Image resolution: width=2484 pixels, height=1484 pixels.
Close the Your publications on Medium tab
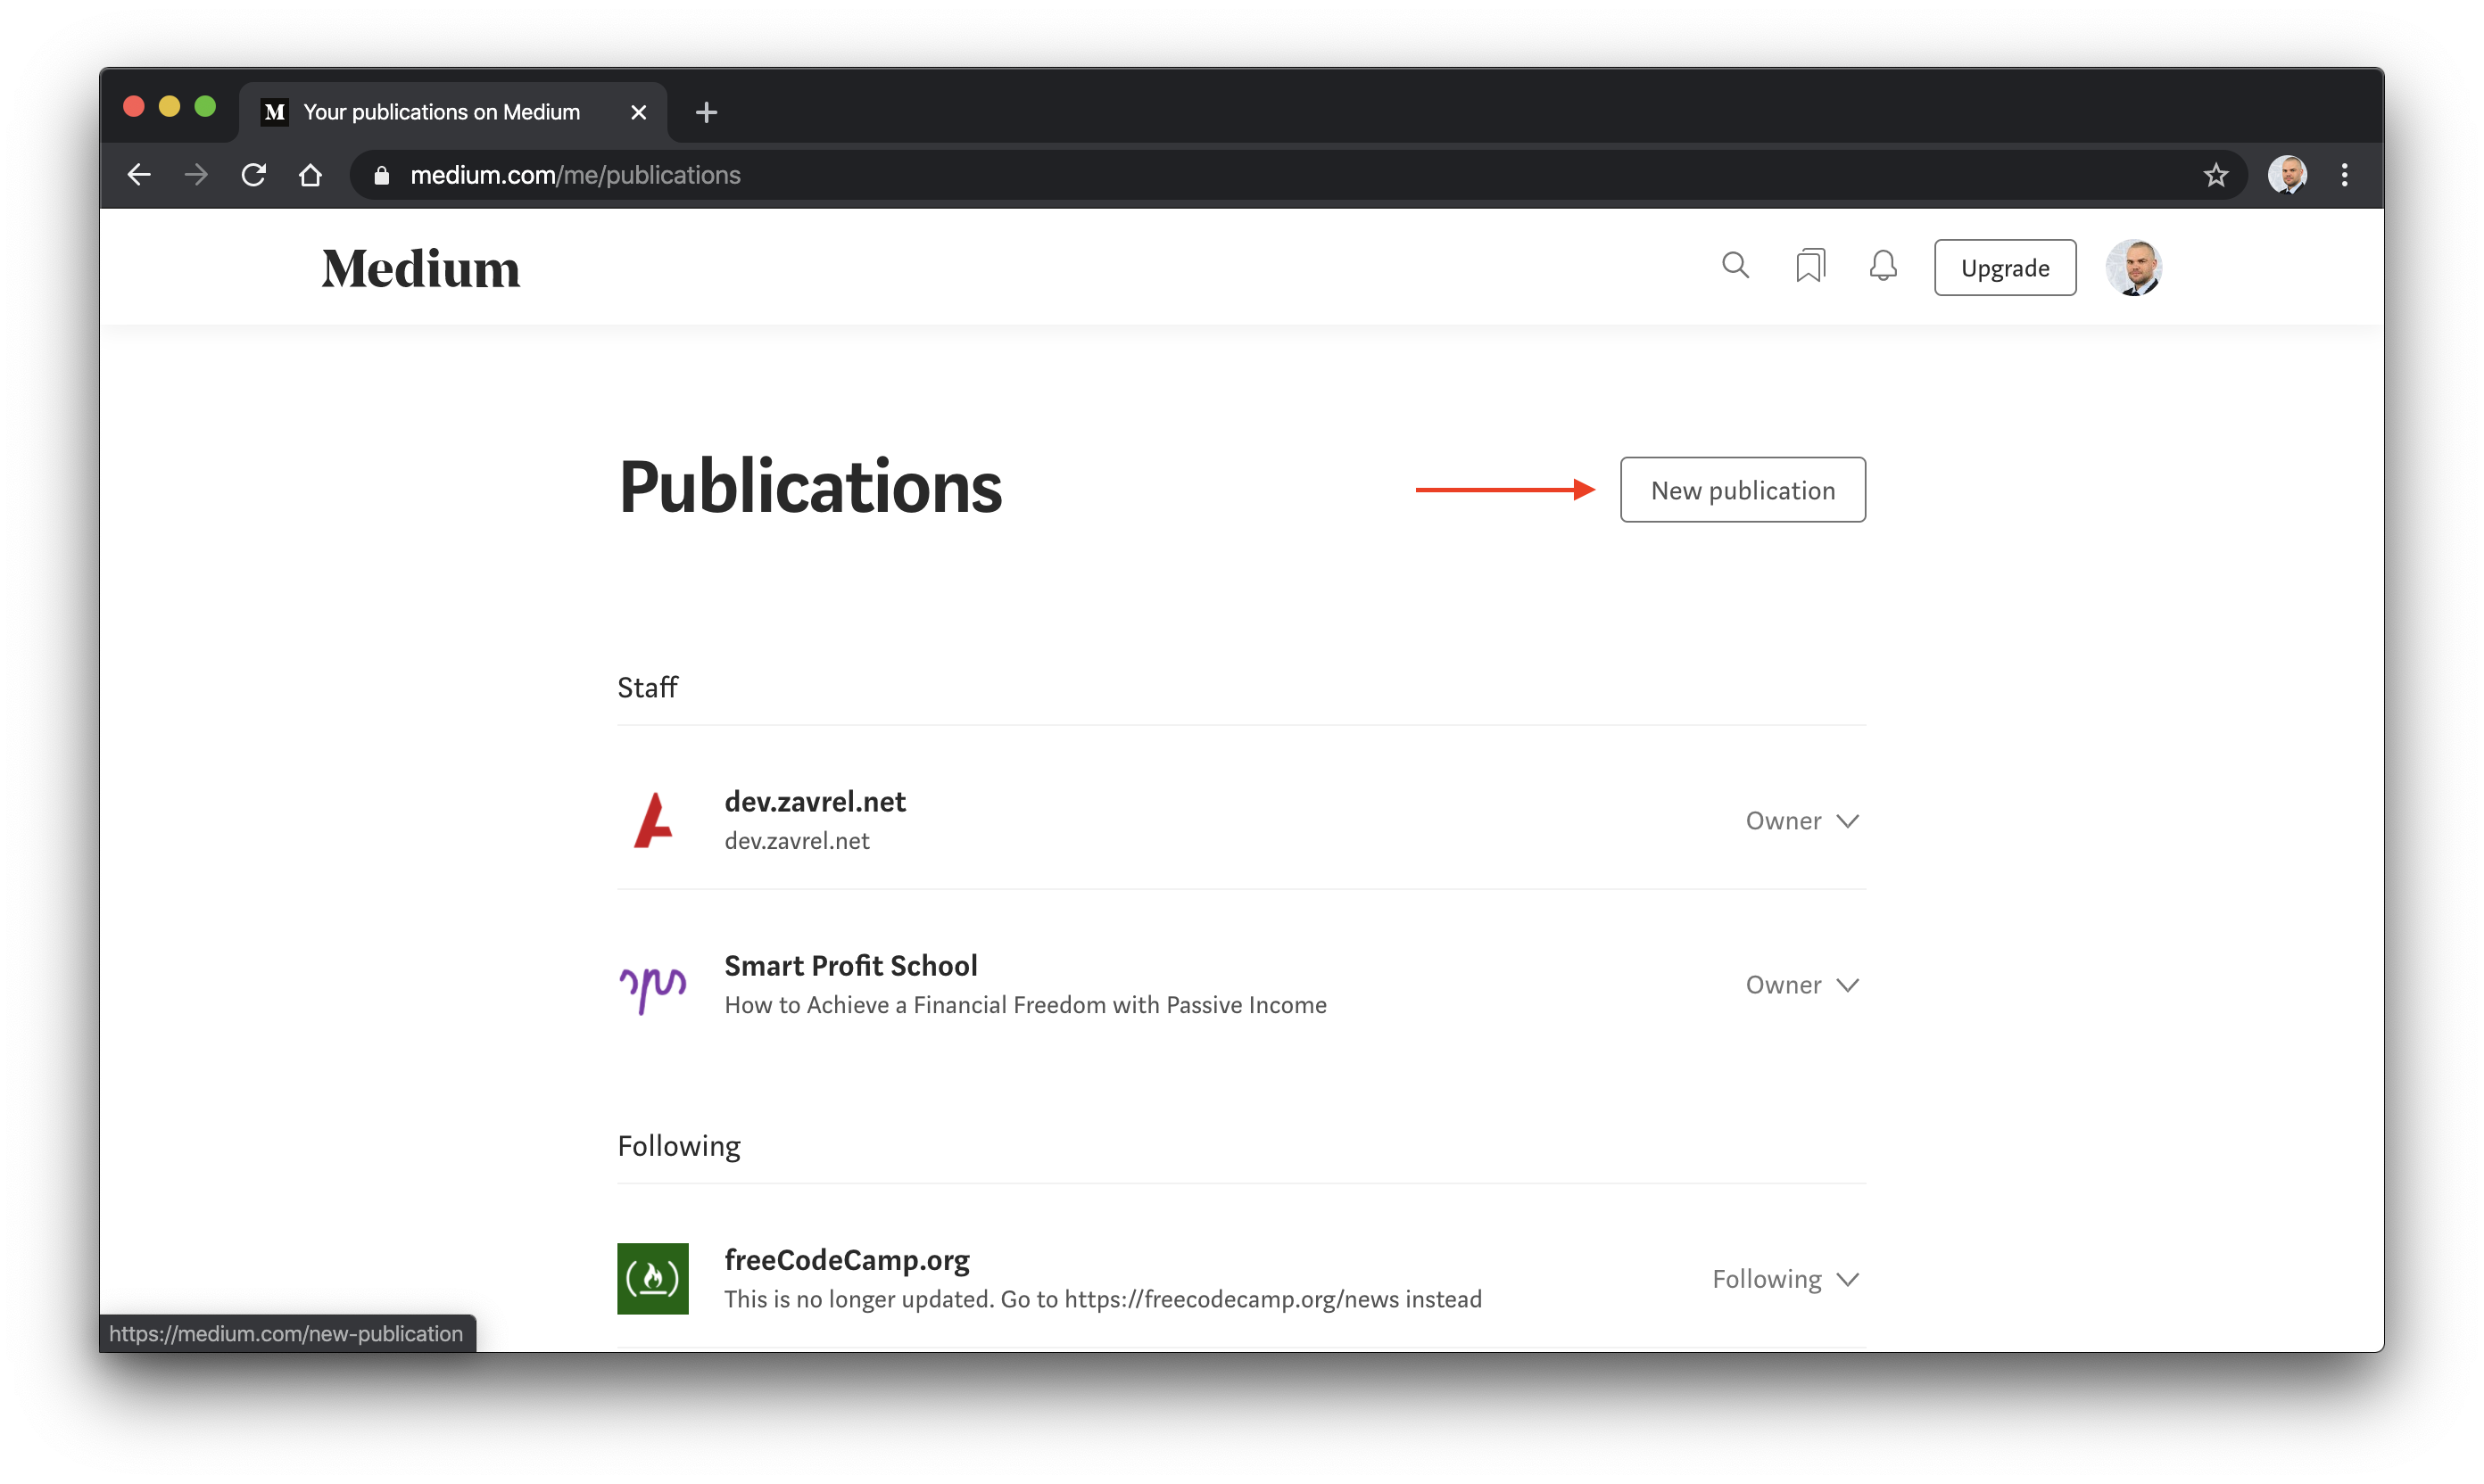[x=638, y=112]
